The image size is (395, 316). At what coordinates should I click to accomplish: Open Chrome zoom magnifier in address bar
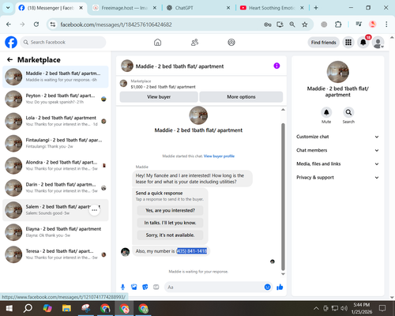click(292, 24)
